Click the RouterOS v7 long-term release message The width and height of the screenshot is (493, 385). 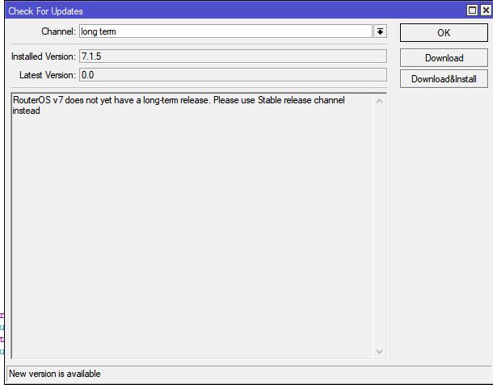179,105
